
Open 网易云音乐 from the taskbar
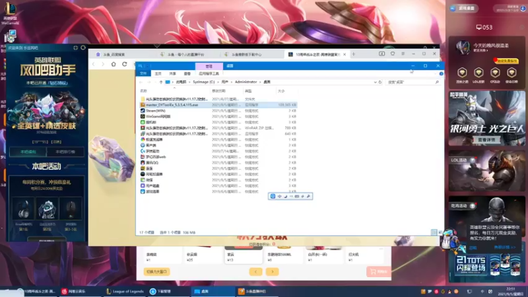(x=73, y=291)
